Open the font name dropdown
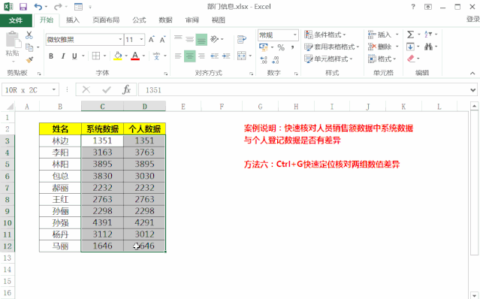 [x=120, y=40]
